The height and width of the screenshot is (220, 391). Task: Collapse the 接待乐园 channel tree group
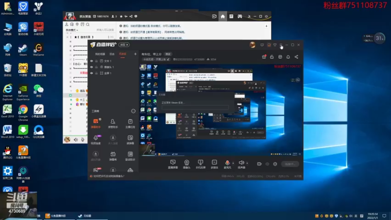coord(67,37)
